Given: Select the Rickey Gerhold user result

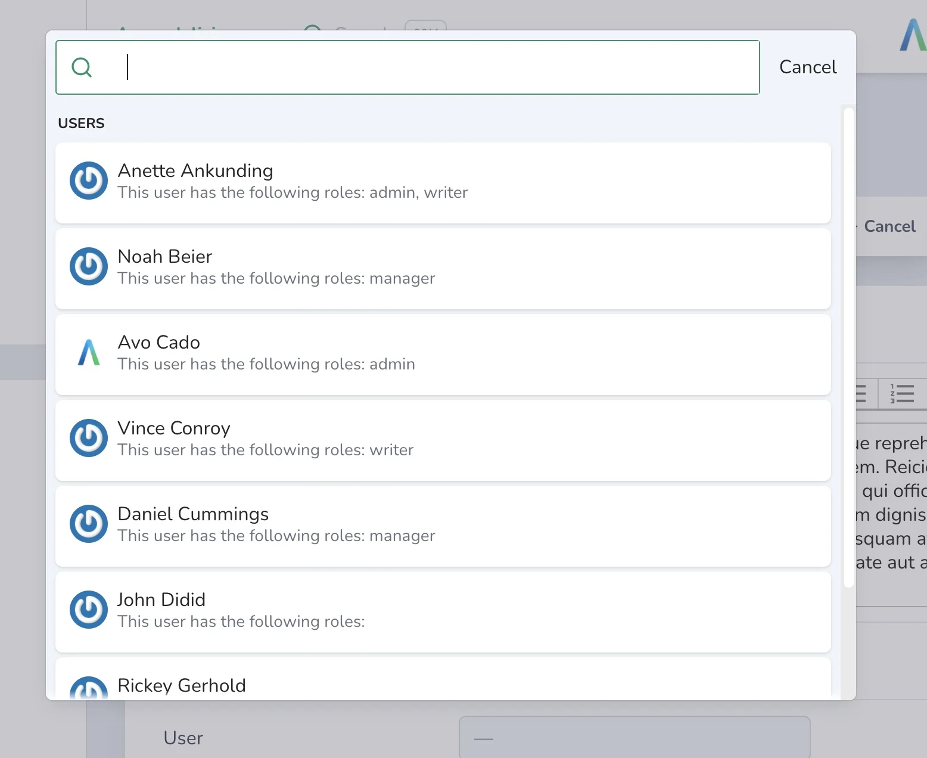Looking at the screenshot, I should pyautogui.click(x=443, y=679).
